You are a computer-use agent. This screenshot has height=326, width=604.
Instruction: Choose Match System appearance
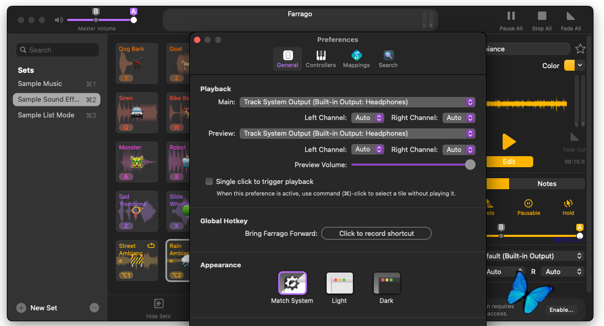(293, 283)
